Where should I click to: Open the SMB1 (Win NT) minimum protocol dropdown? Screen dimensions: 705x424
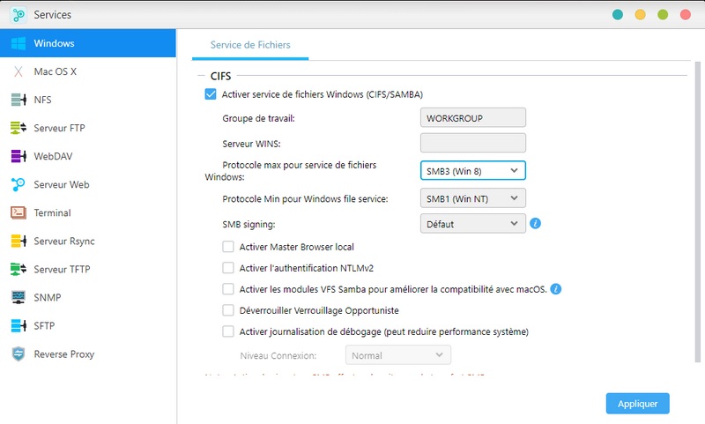tap(473, 199)
